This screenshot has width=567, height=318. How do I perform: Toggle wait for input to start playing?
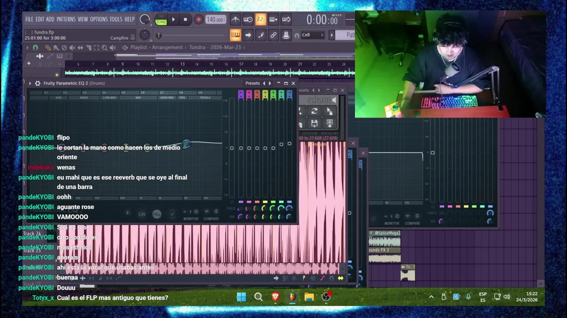(x=248, y=19)
